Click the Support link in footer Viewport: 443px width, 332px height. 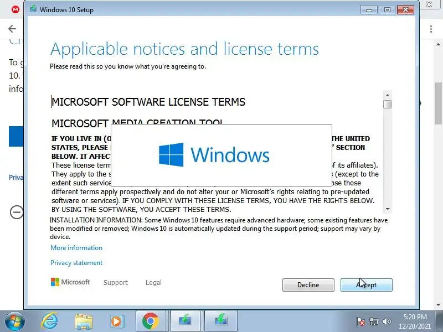(116, 283)
